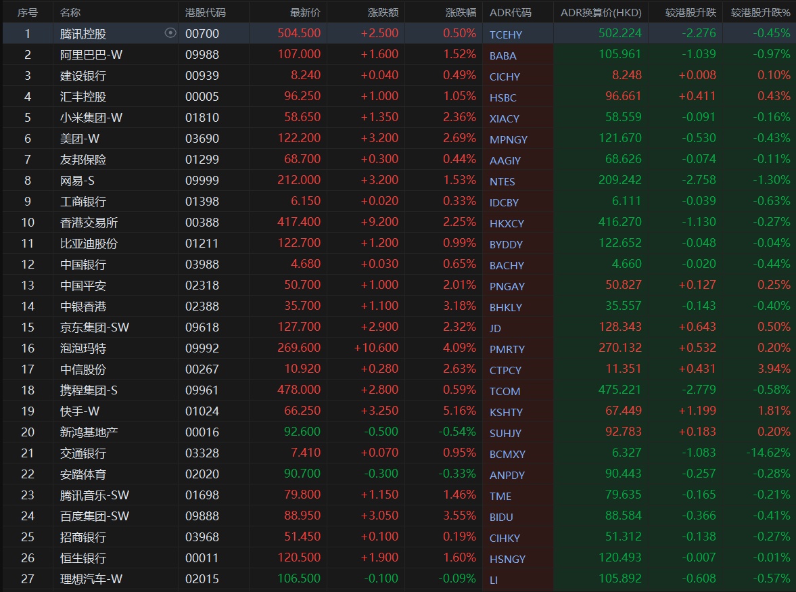The width and height of the screenshot is (796, 592).
Task: Click the 序号 column header
Action: pos(27,12)
